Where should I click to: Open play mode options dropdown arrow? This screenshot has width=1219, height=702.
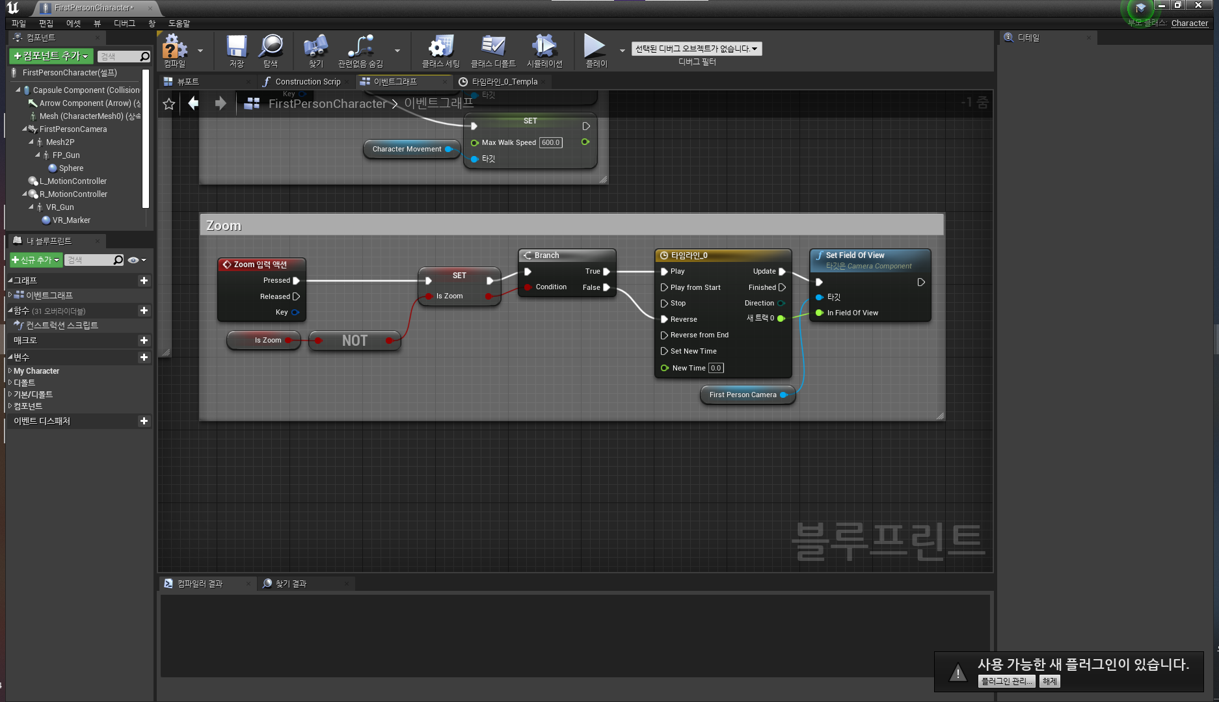[x=622, y=51]
